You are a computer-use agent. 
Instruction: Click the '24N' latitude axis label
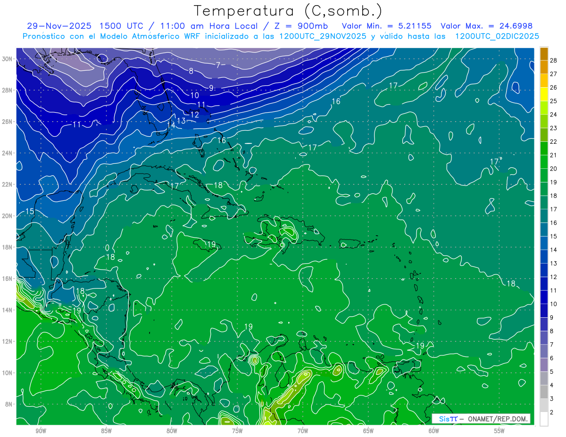pos(7,153)
